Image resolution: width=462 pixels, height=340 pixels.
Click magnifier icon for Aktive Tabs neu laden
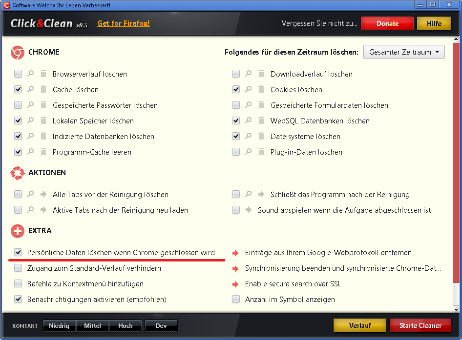tap(31, 210)
